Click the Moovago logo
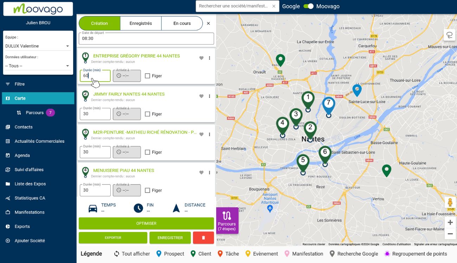The height and width of the screenshot is (263, 457). 38,9
